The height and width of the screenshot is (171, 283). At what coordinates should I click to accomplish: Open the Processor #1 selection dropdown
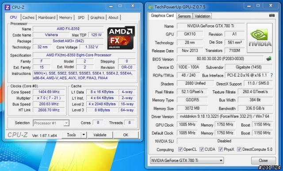tap(51, 123)
